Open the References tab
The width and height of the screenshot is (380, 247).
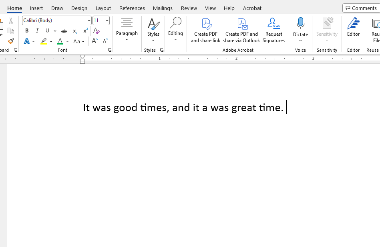pyautogui.click(x=132, y=8)
